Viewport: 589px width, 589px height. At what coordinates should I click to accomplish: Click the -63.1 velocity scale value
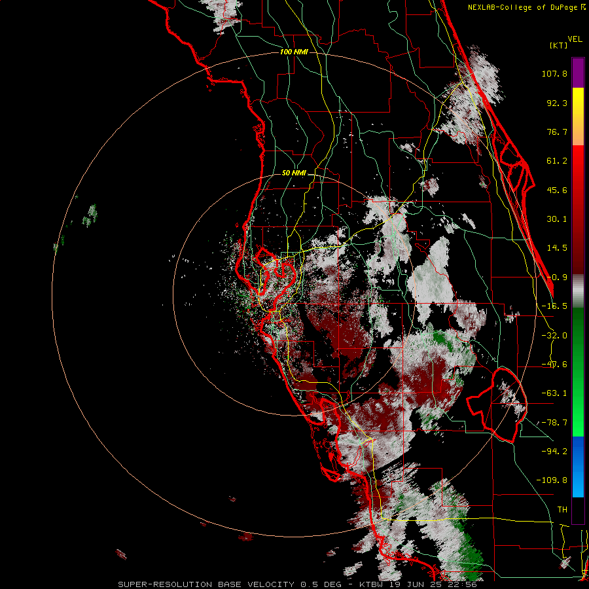554,393
